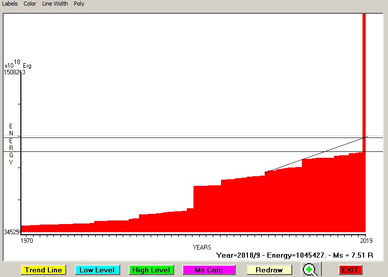Image resolution: width=388 pixels, height=277 pixels.
Task: Open the Line Width menu
Action: pyautogui.click(x=54, y=4)
